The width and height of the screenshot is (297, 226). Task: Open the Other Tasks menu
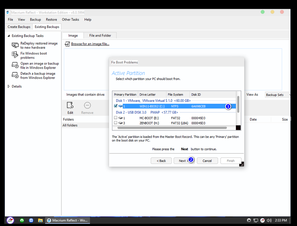tap(70, 19)
